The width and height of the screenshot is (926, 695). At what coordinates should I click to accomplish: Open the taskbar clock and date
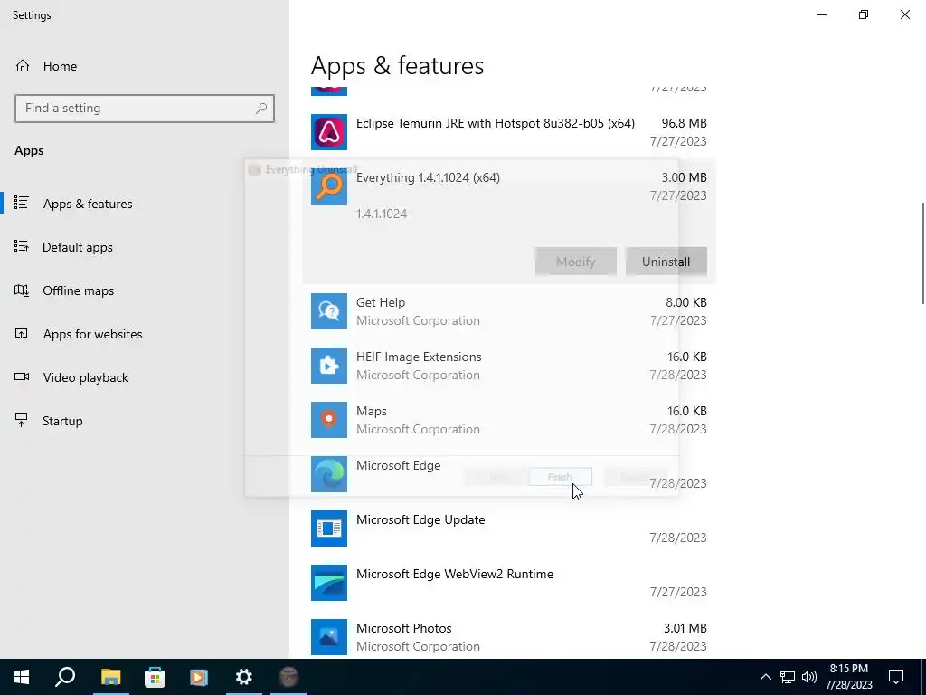tap(849, 677)
